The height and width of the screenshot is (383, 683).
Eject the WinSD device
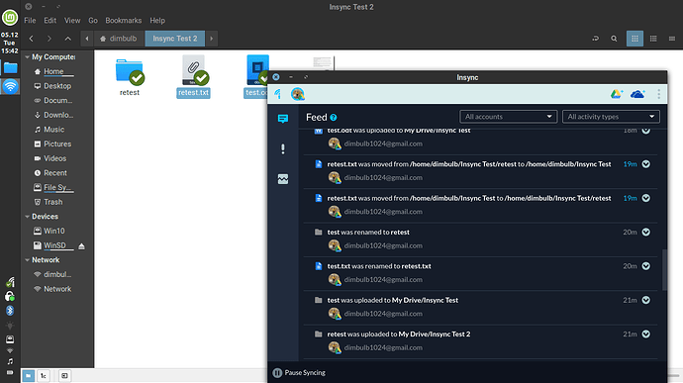tap(81, 246)
